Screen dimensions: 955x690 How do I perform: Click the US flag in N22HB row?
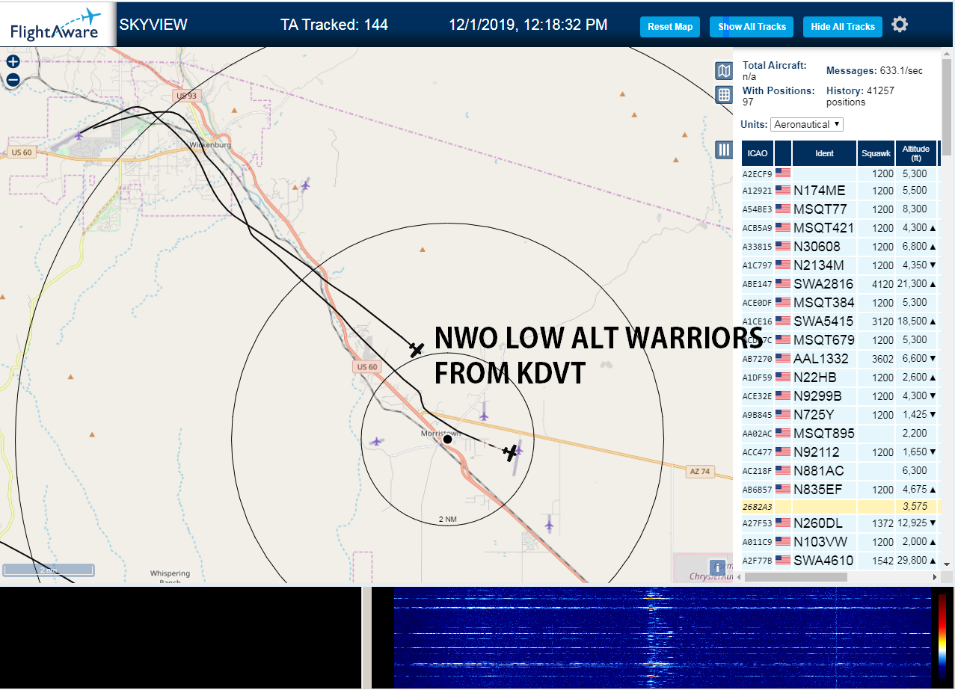[783, 377]
